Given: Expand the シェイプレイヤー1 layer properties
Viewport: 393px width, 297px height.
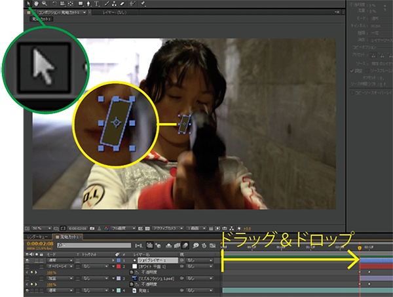Looking at the screenshot, I should 113,261.
